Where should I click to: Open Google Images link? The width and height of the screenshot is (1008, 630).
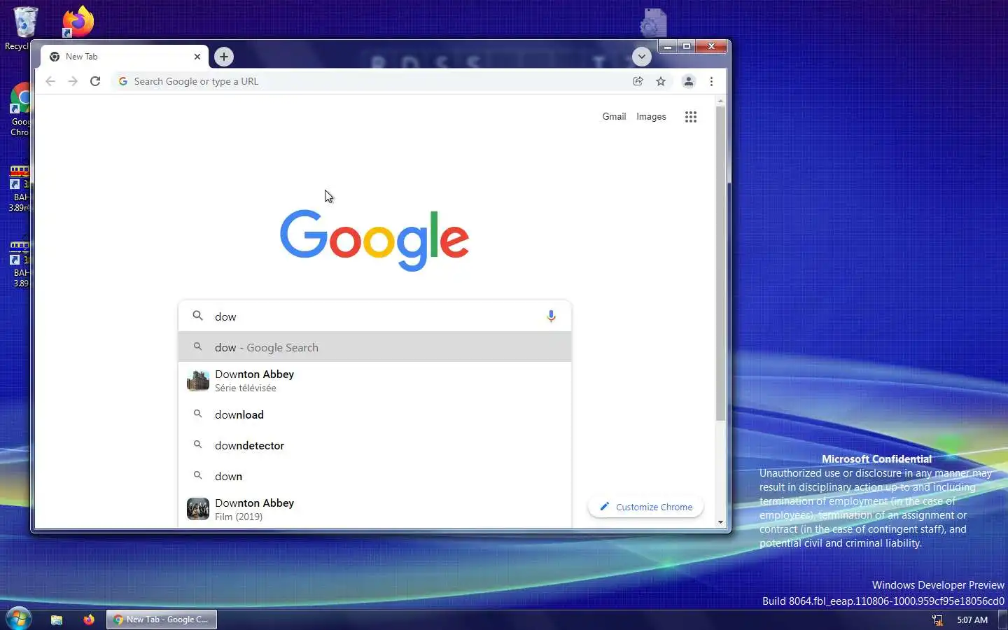651,117
